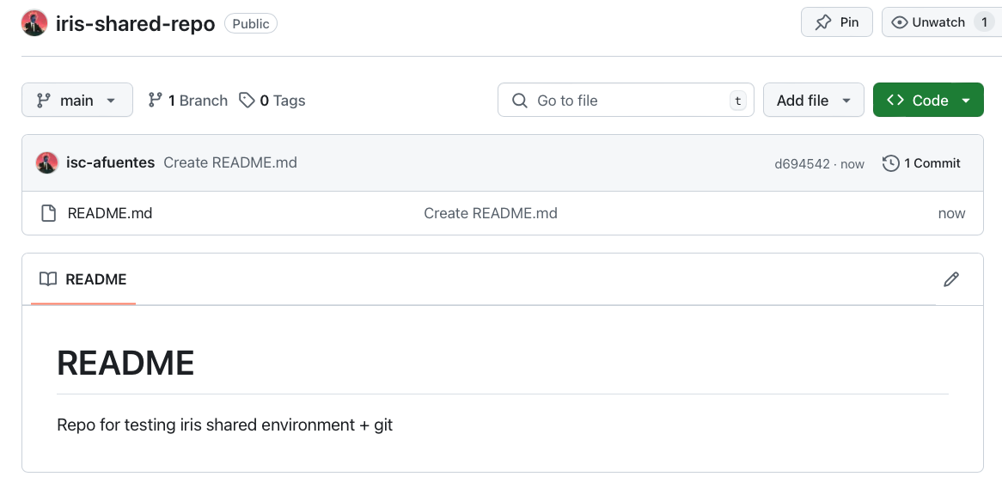The image size is (1002, 489).
Task: Click the commit history clock icon
Action: [891, 163]
